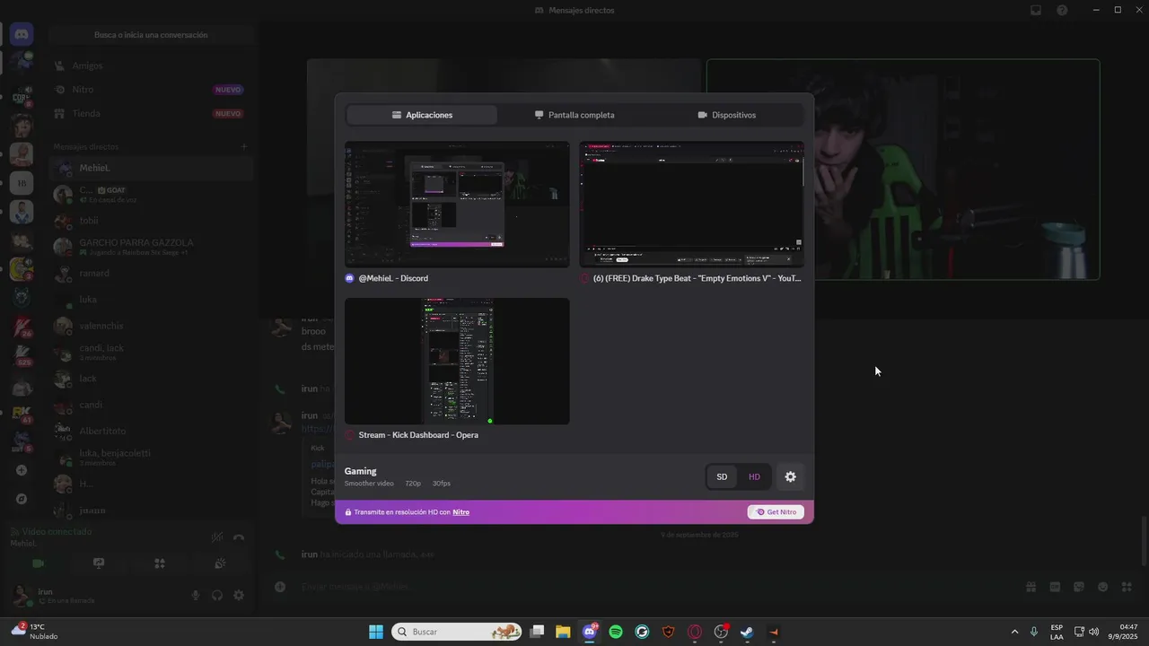The height and width of the screenshot is (646, 1149).
Task: Open the Albertitoto direct message
Action: pos(151,431)
